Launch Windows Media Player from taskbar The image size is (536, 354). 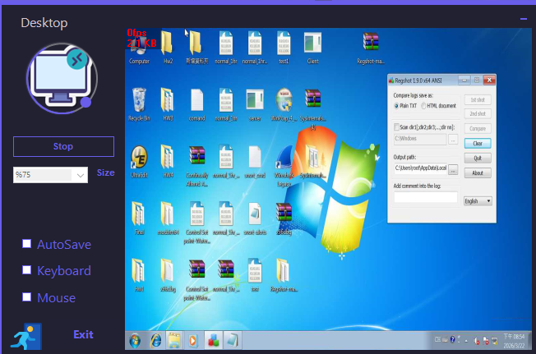[193, 339]
